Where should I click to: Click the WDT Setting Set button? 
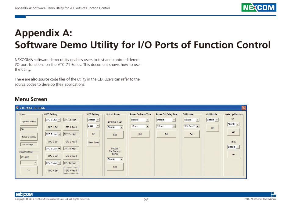click(94, 134)
